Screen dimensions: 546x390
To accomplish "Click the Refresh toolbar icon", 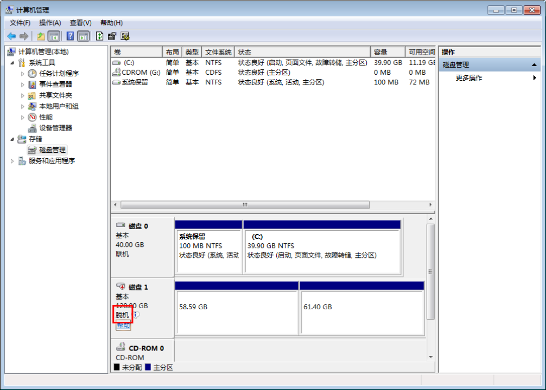I will pyautogui.click(x=99, y=36).
